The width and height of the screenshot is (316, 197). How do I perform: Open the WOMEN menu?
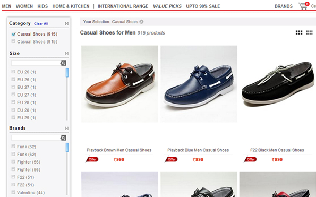[x=24, y=6]
